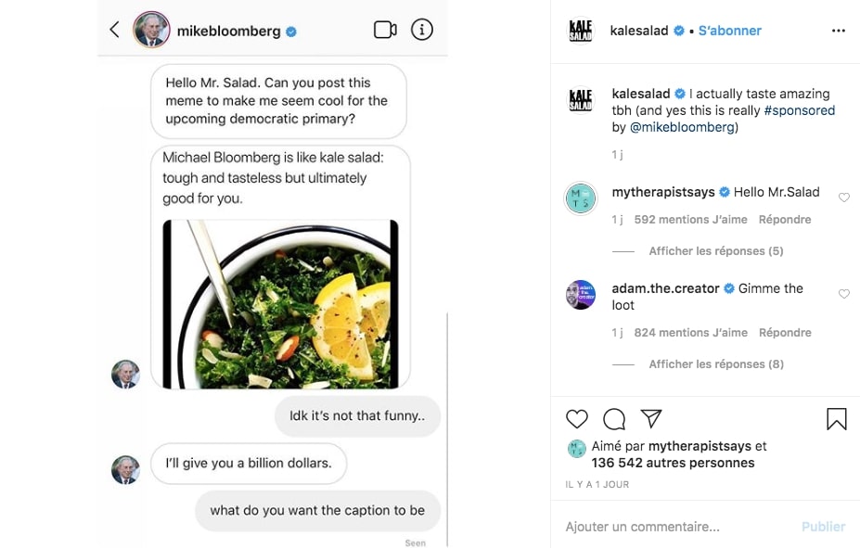Open the comment bubble icon
This screenshot has width=860, height=548.
point(612,419)
